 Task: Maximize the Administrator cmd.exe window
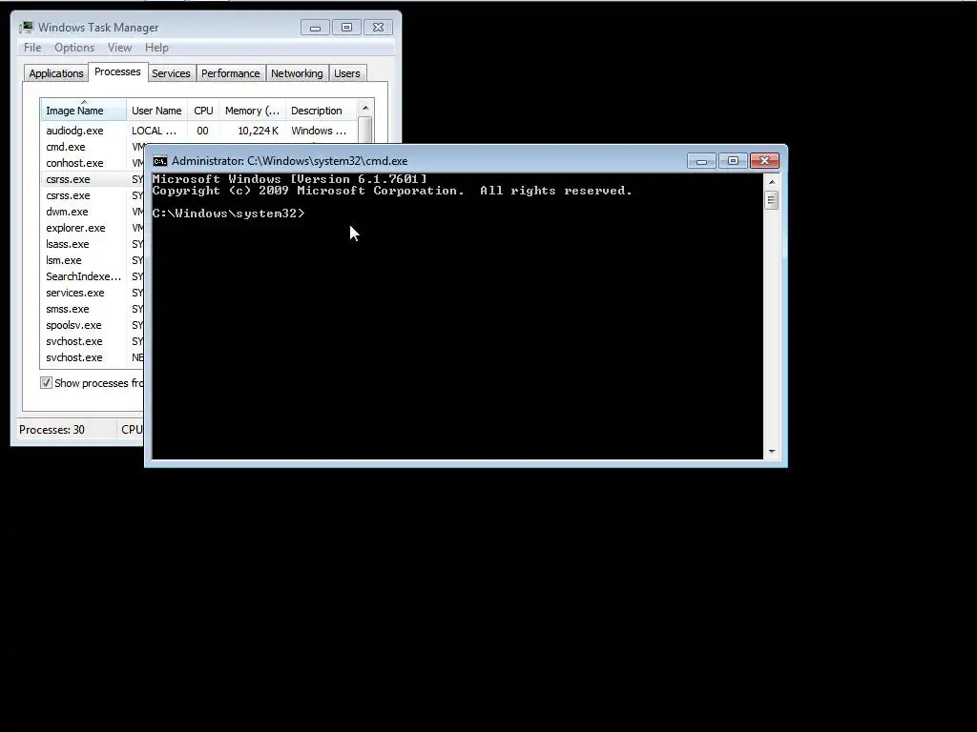click(733, 161)
